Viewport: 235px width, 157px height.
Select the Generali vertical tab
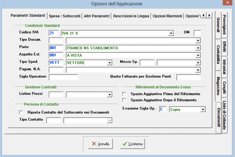[x=218, y=25]
